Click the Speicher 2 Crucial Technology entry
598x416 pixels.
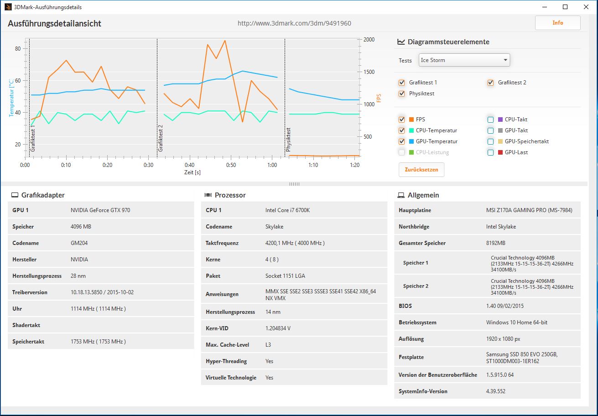click(x=532, y=287)
